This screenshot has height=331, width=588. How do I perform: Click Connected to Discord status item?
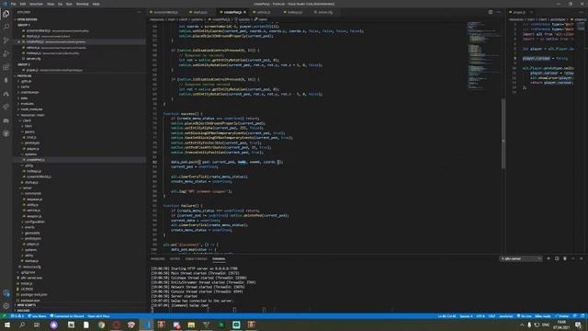(x=67, y=316)
